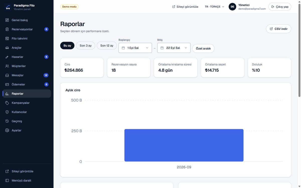Navigate to Müşteriler in the sidebar
The width and height of the screenshot is (301, 188).
(x=27, y=66)
